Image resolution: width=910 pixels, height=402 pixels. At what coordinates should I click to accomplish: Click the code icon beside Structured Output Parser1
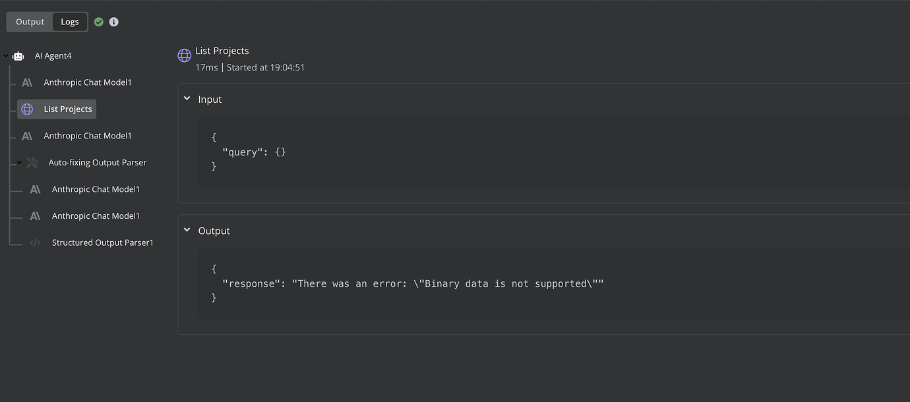click(36, 242)
